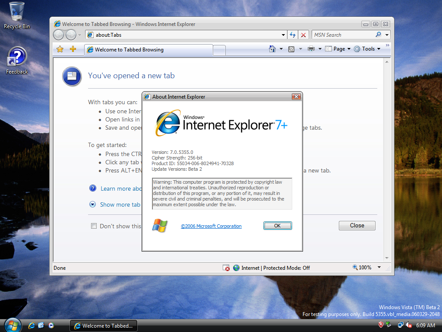Screen dimensions: 442x332
Task: Click the page scrollbar up arrow
Action: (387, 62)
